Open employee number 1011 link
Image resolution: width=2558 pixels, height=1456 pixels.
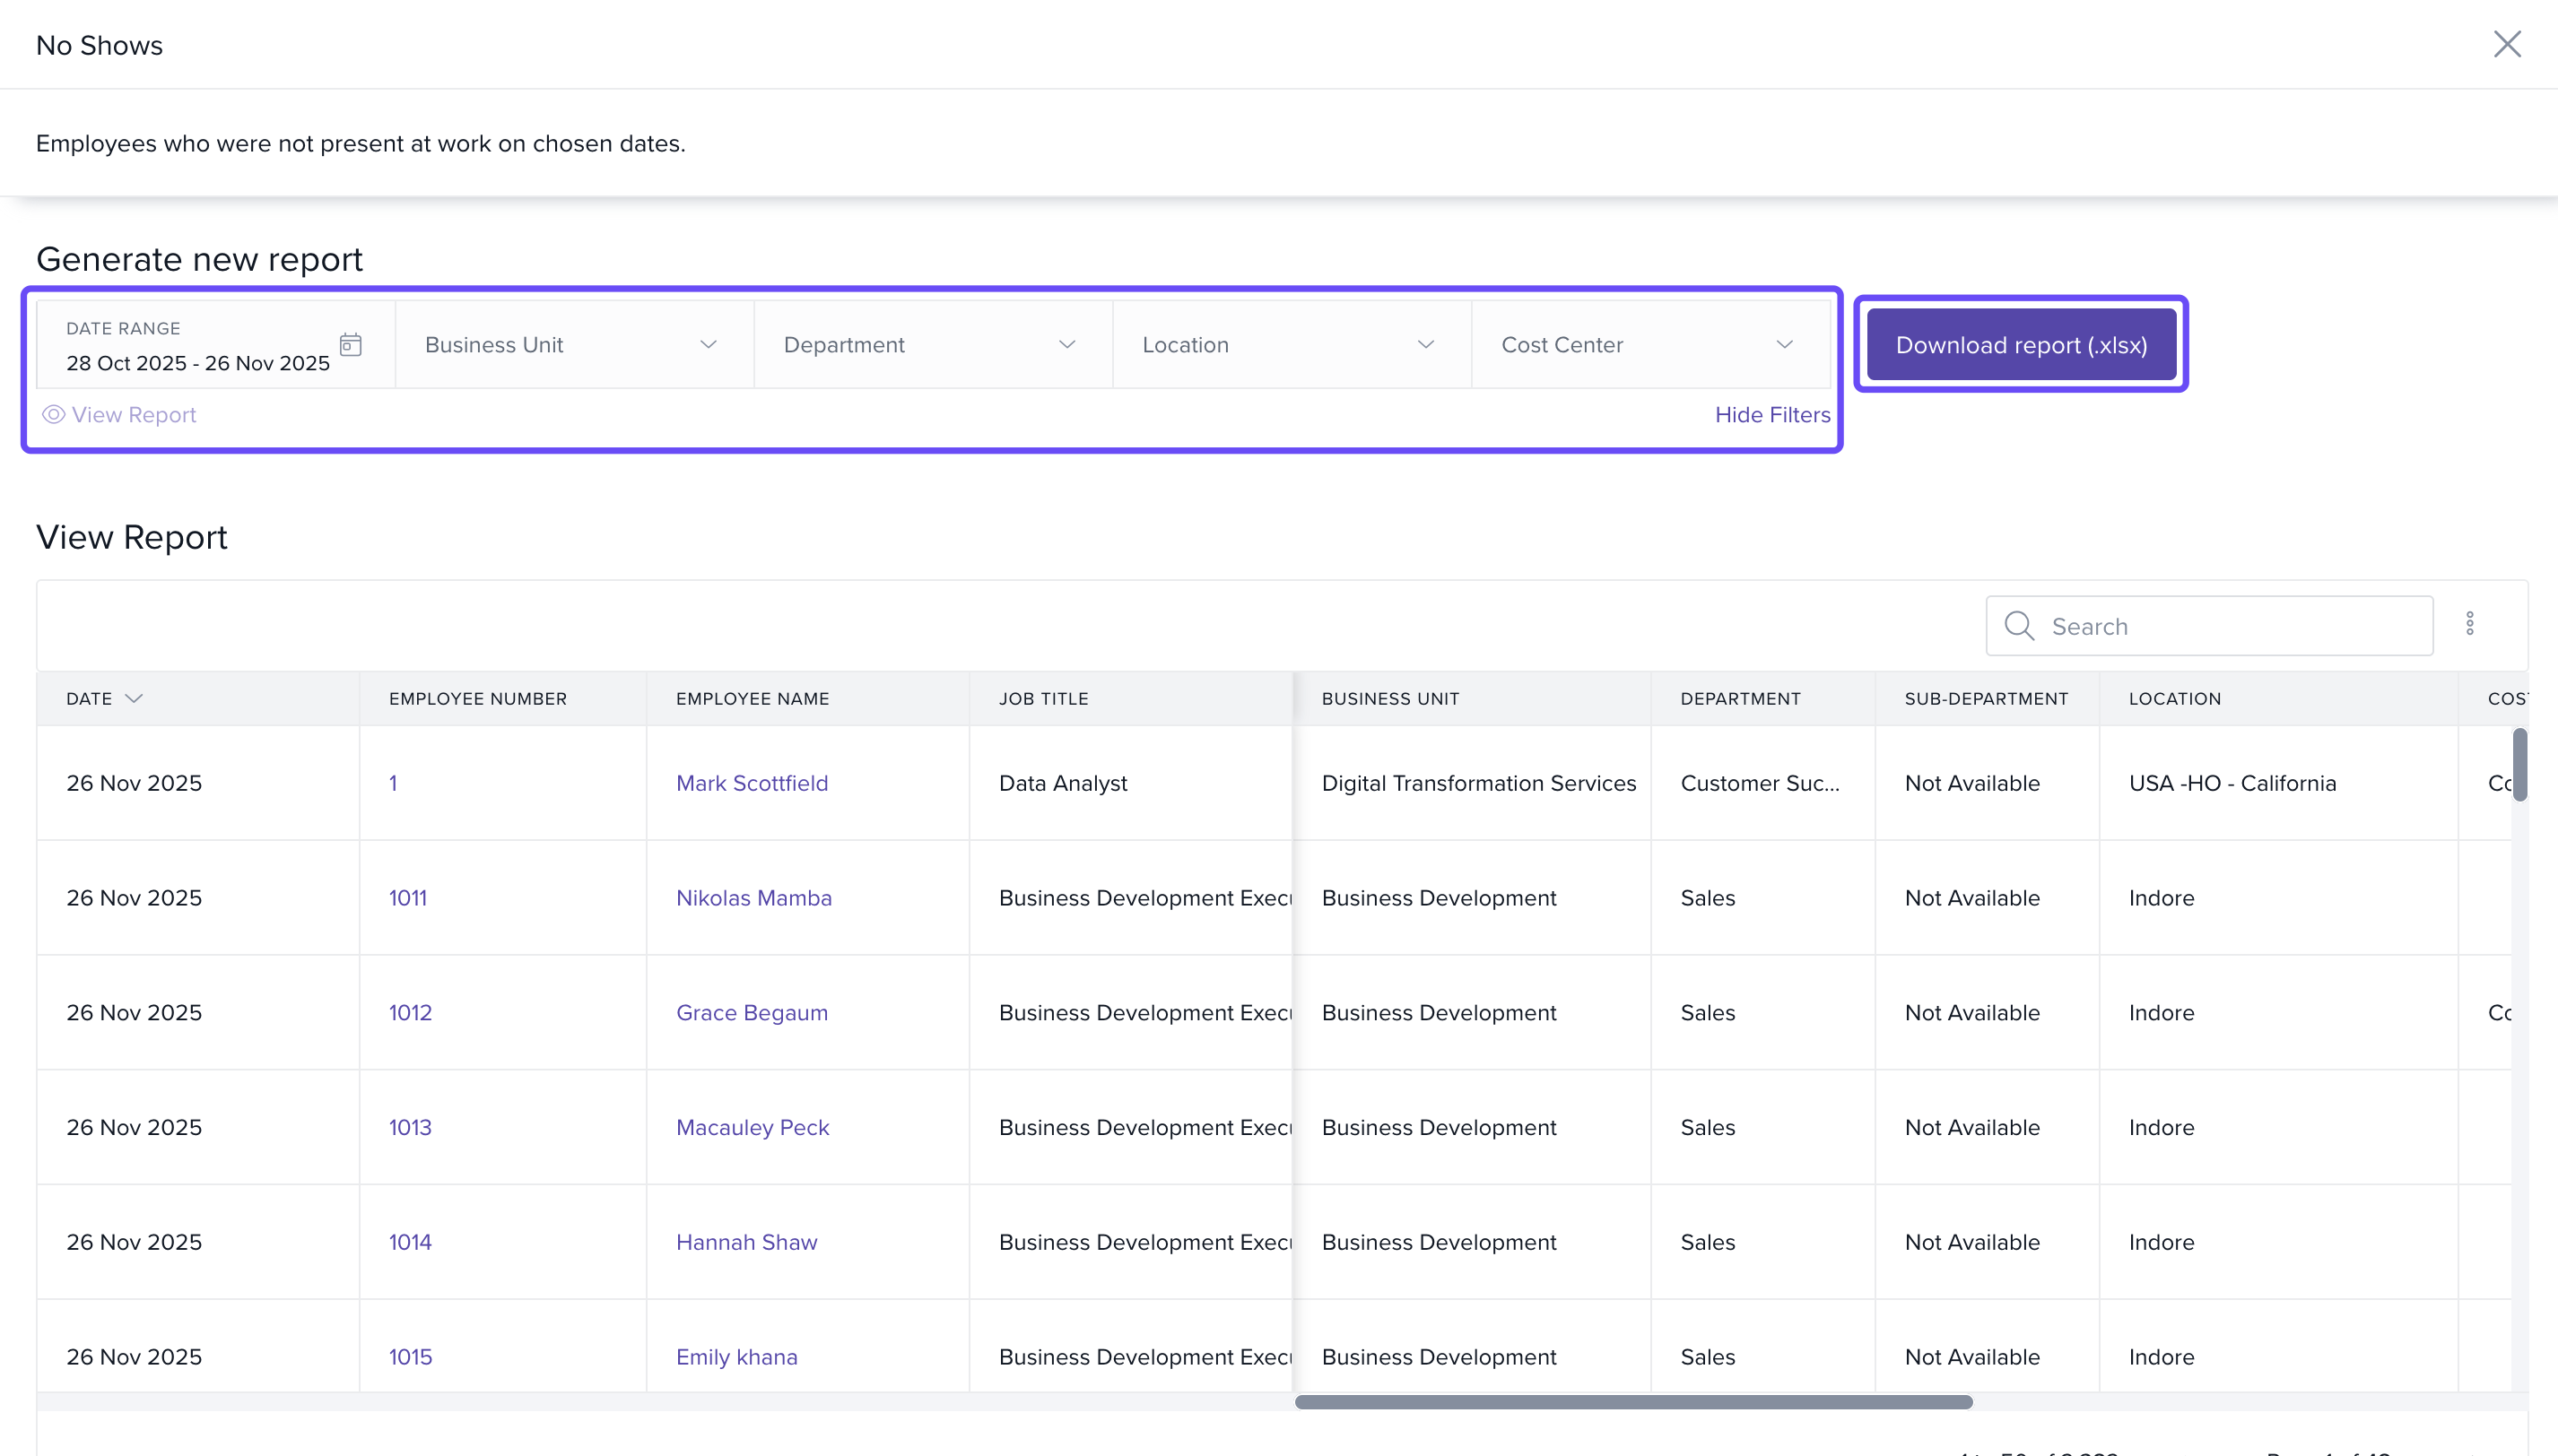click(x=407, y=897)
